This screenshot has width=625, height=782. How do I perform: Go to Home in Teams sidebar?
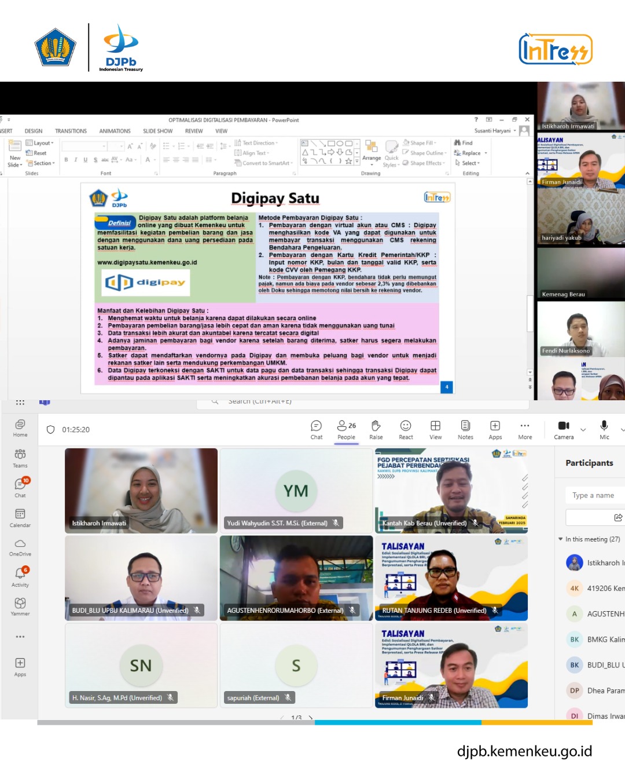20,428
